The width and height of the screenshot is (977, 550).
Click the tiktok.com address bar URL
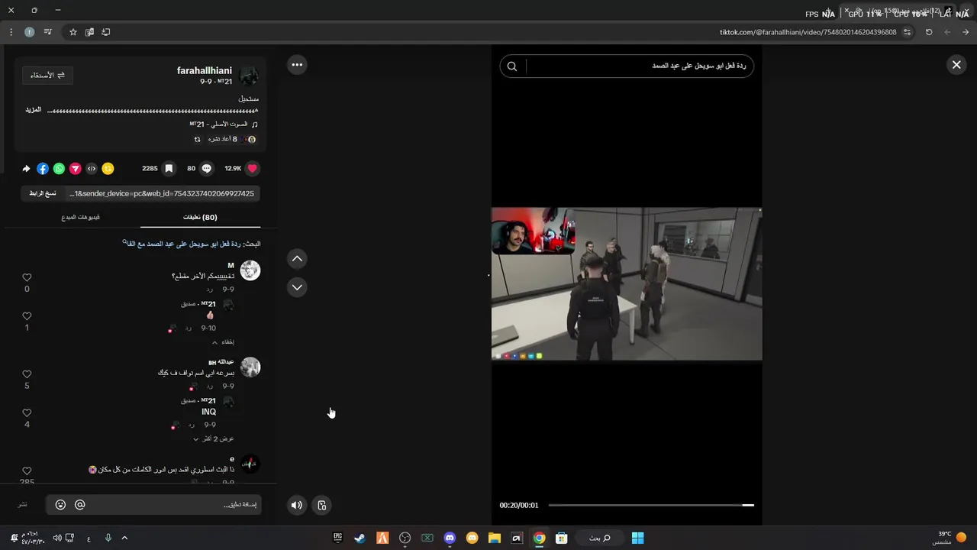tap(808, 32)
